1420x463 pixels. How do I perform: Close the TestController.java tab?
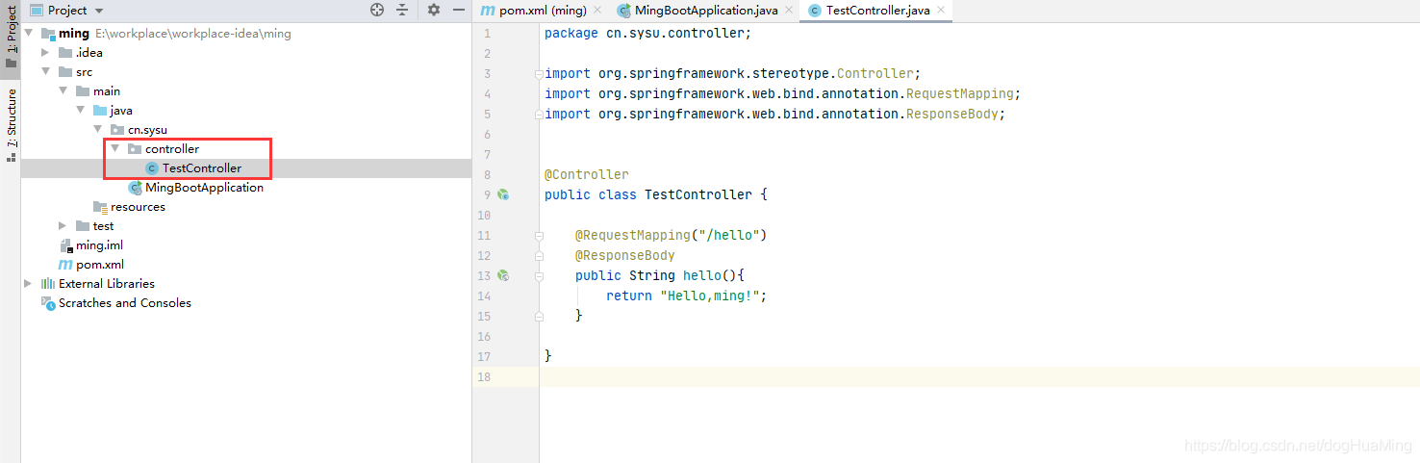pyautogui.click(x=941, y=11)
